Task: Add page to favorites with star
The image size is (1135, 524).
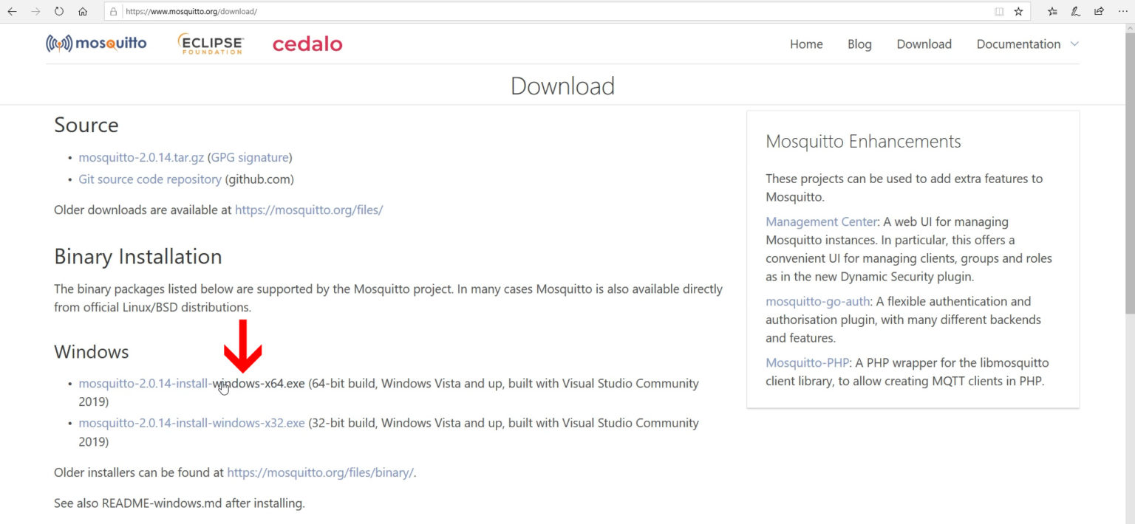Action: coord(1018,12)
